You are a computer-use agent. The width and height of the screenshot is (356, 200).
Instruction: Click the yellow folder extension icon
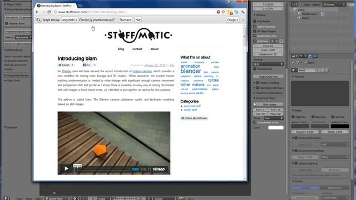(x=230, y=12)
